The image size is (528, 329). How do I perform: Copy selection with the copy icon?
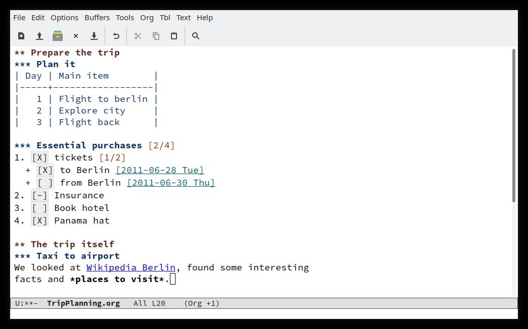pyautogui.click(x=156, y=36)
